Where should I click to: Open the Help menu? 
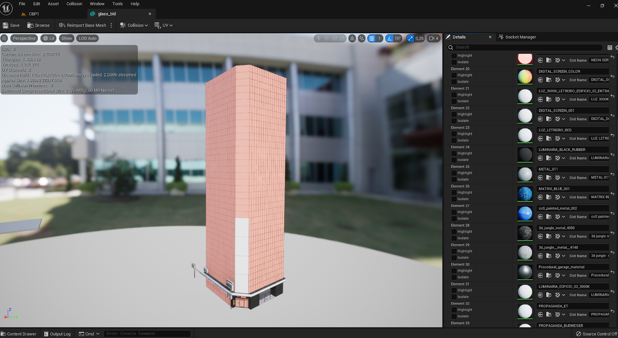point(135,4)
